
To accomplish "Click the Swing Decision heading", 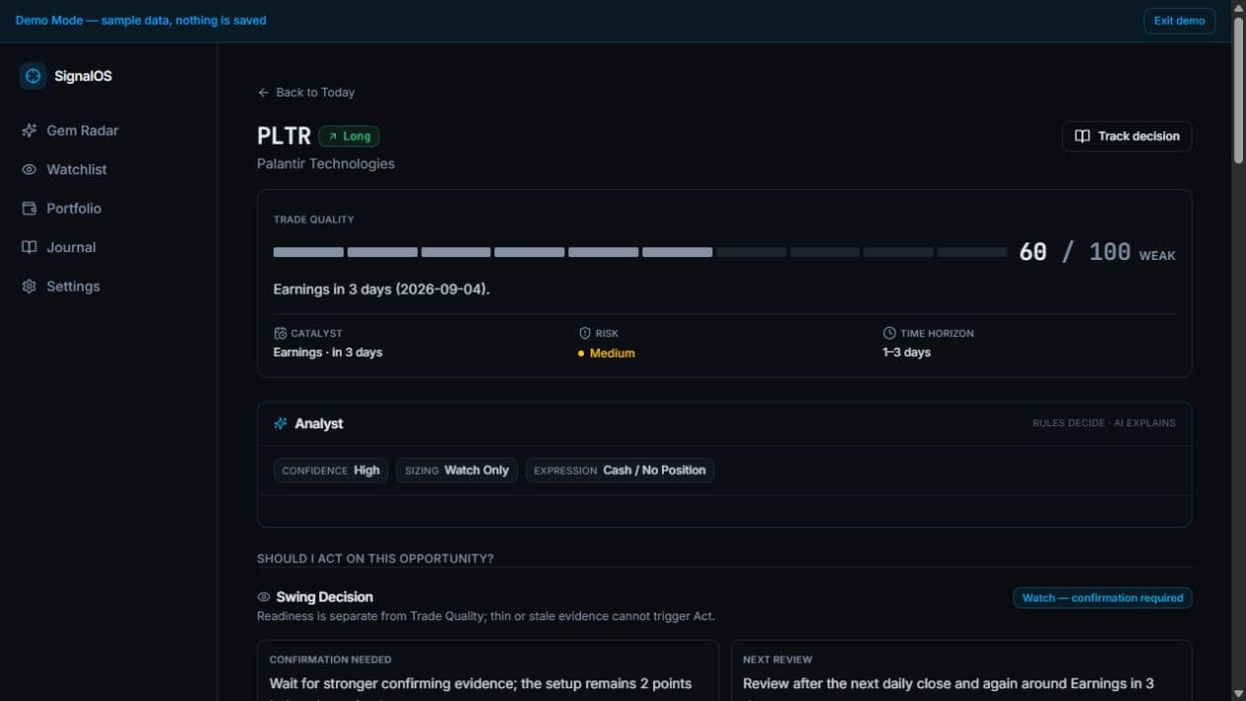I will click(x=324, y=597).
